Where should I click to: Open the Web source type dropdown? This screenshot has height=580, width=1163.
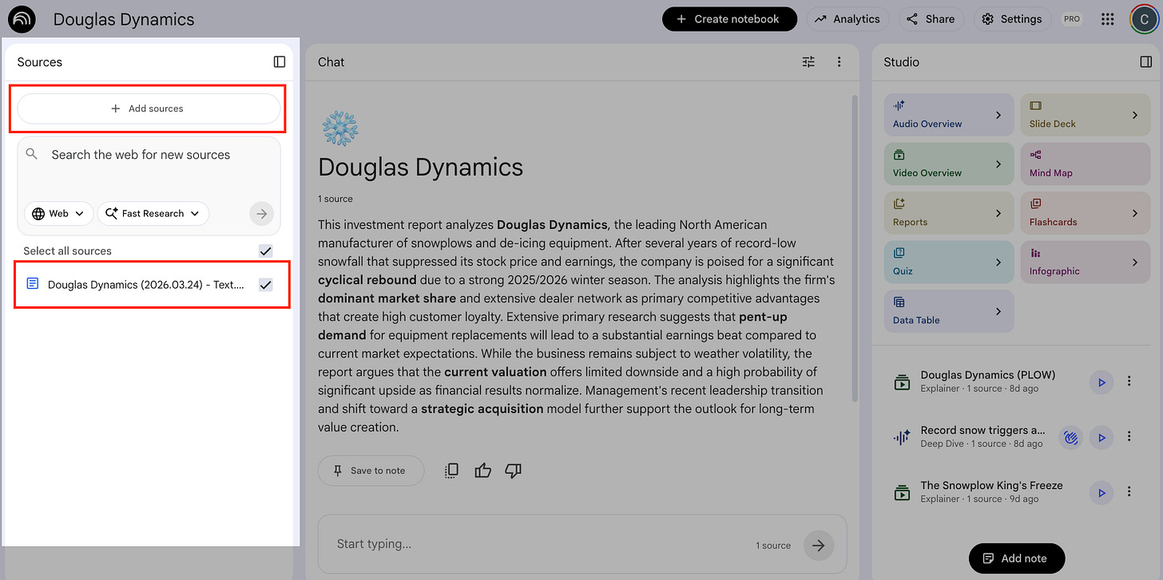tap(58, 213)
